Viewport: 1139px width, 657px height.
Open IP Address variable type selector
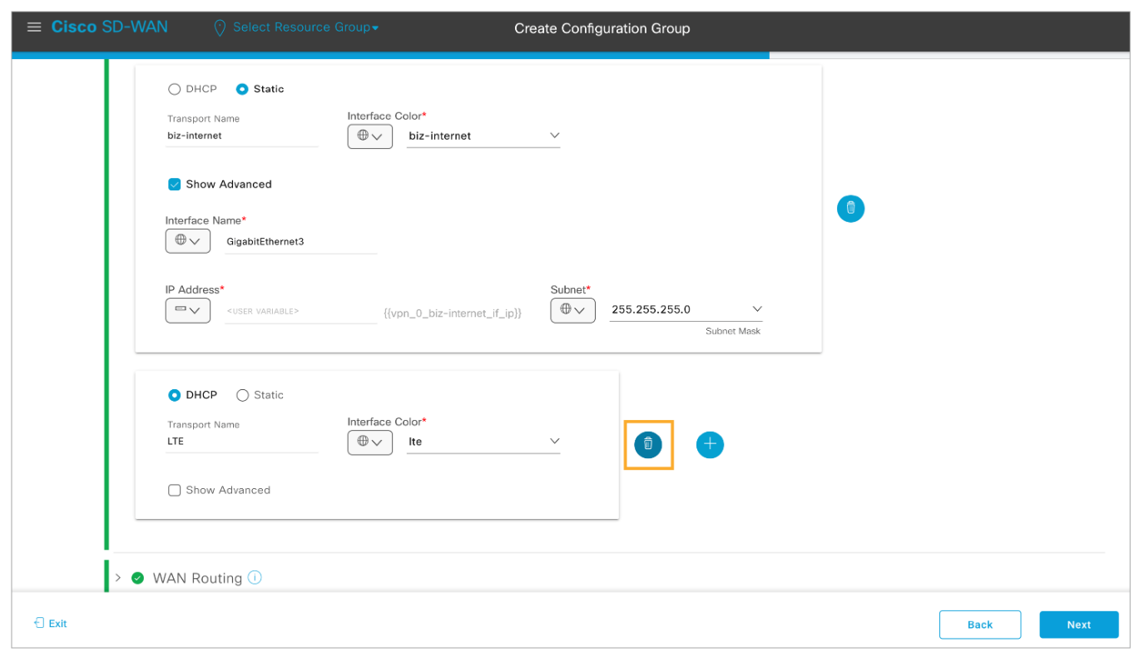tap(187, 310)
